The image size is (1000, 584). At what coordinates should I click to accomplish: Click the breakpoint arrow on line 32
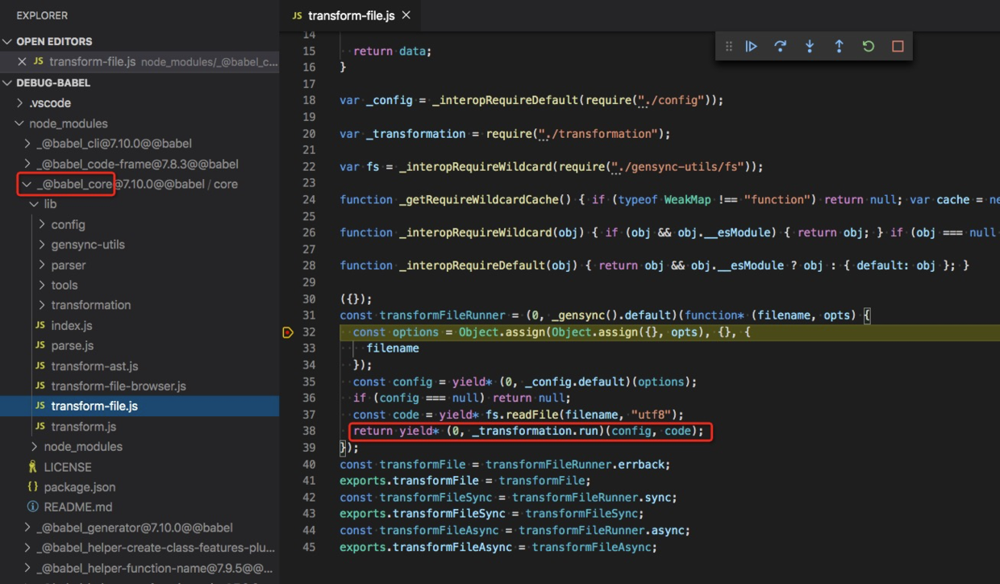tap(288, 332)
